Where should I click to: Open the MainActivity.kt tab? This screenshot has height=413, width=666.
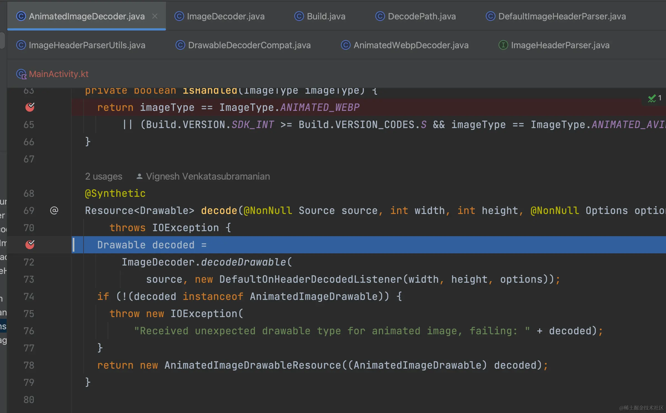click(x=52, y=74)
